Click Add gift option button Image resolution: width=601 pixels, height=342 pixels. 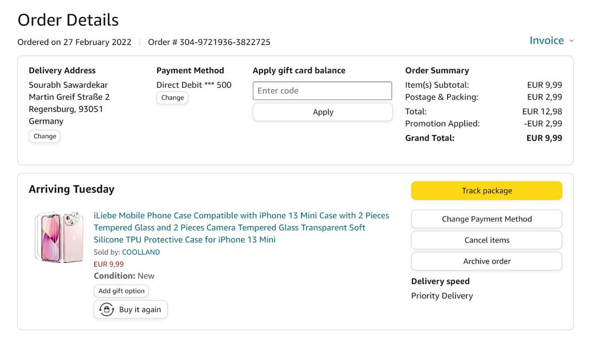click(121, 291)
